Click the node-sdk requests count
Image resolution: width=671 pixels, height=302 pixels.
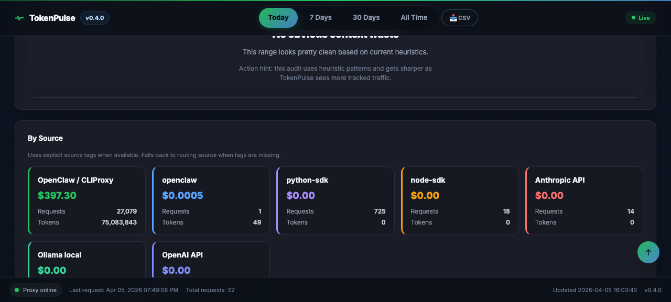506,211
